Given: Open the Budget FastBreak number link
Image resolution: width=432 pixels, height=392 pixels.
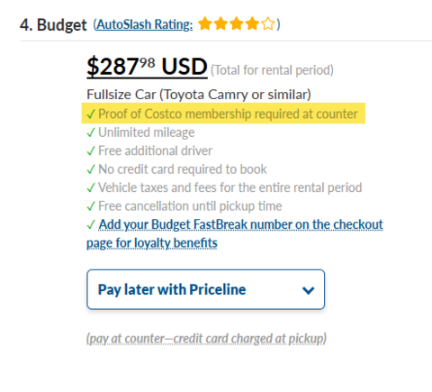Looking at the screenshot, I should 235,233.
